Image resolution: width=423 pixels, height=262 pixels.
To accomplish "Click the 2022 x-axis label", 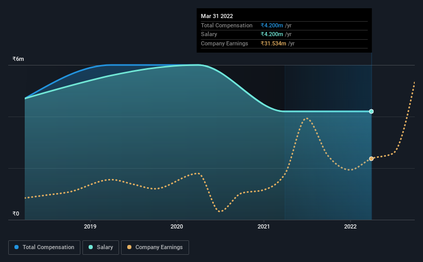I will point(350,226).
